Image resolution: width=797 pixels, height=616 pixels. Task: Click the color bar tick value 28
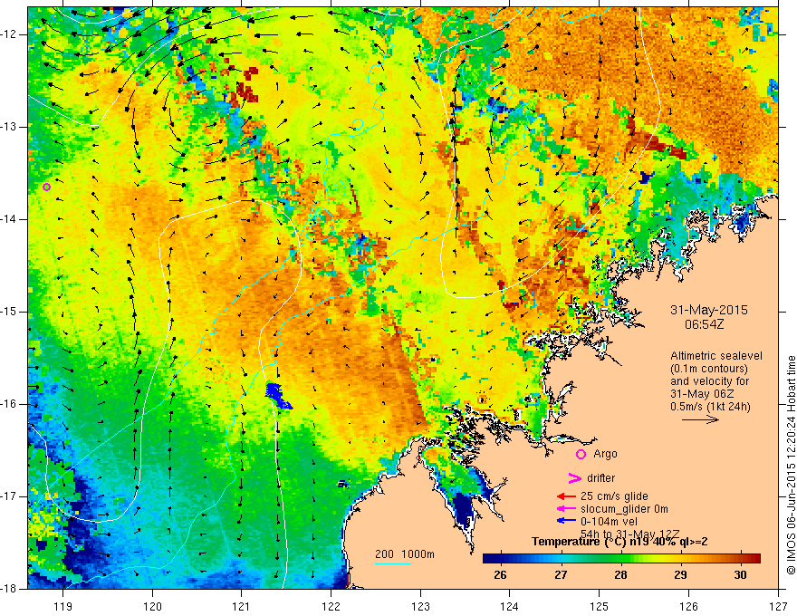coord(620,575)
